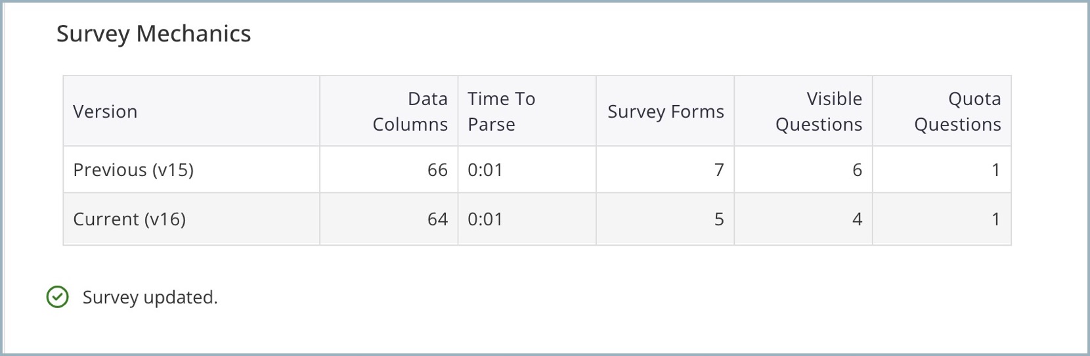Select the Version column header
The image size is (1090, 356).
(x=105, y=112)
